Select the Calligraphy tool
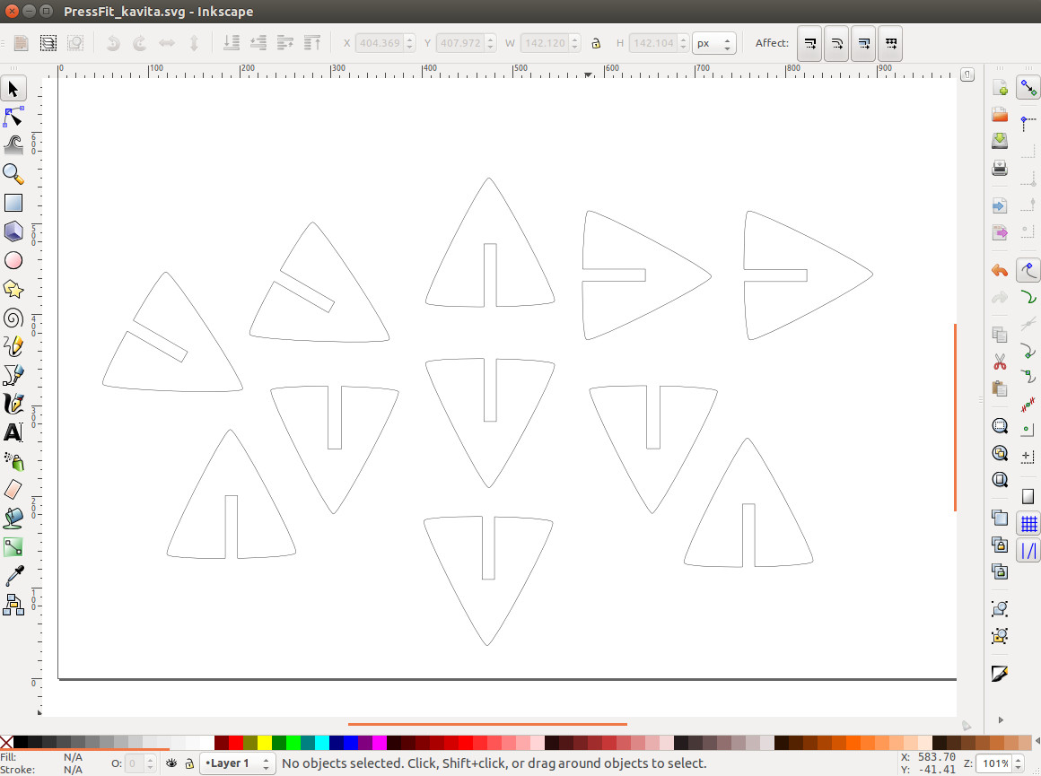 click(13, 404)
